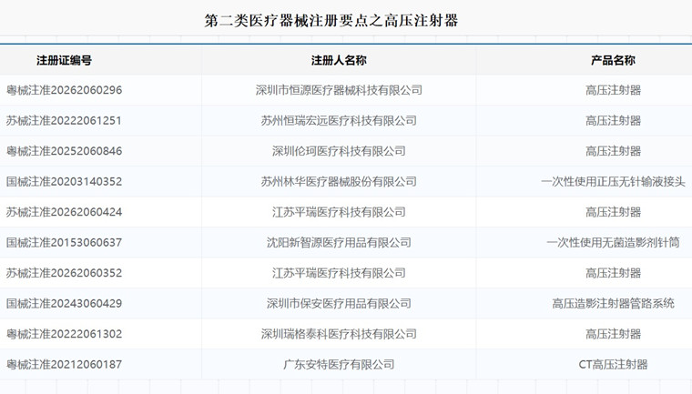Viewport: 692px width, 394px height.
Task: Click registration number 国械注准20153060637
Action: tap(64, 242)
